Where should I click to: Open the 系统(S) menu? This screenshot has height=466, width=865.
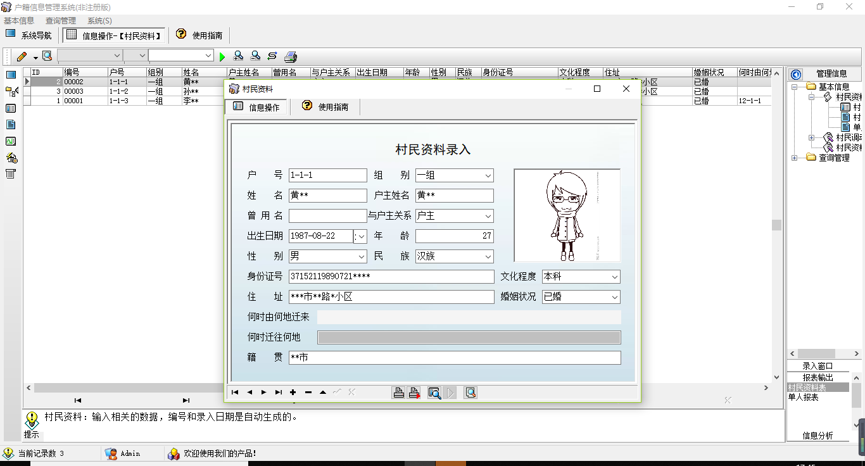point(99,21)
